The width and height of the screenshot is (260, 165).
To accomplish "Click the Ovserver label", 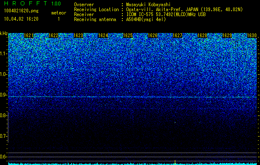I will click(84, 5).
